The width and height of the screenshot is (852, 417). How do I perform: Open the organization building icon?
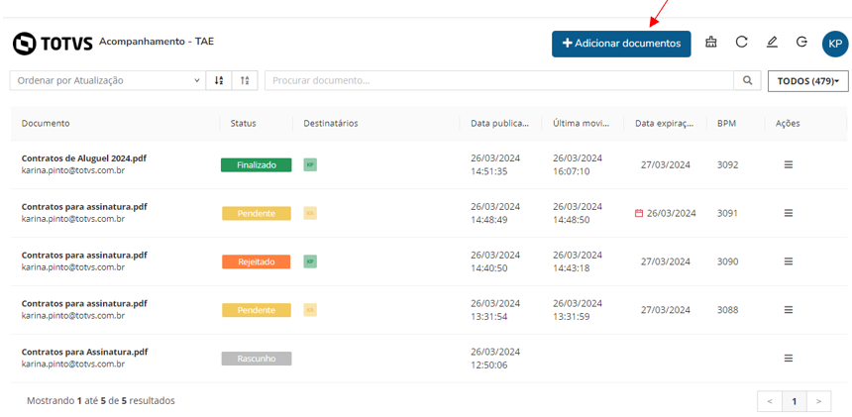coord(710,43)
